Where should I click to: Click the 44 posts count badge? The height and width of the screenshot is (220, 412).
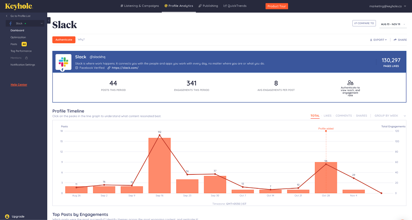click(x=24, y=44)
